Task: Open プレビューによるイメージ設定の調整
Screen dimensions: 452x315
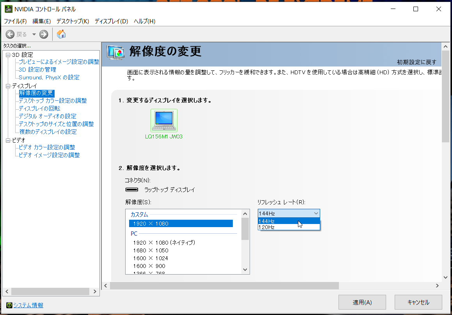Action: pos(59,62)
